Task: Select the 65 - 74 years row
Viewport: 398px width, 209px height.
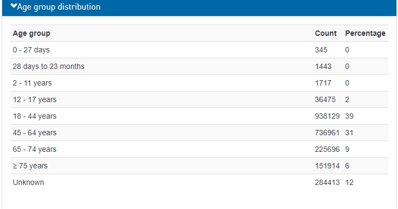Action: click(199, 149)
